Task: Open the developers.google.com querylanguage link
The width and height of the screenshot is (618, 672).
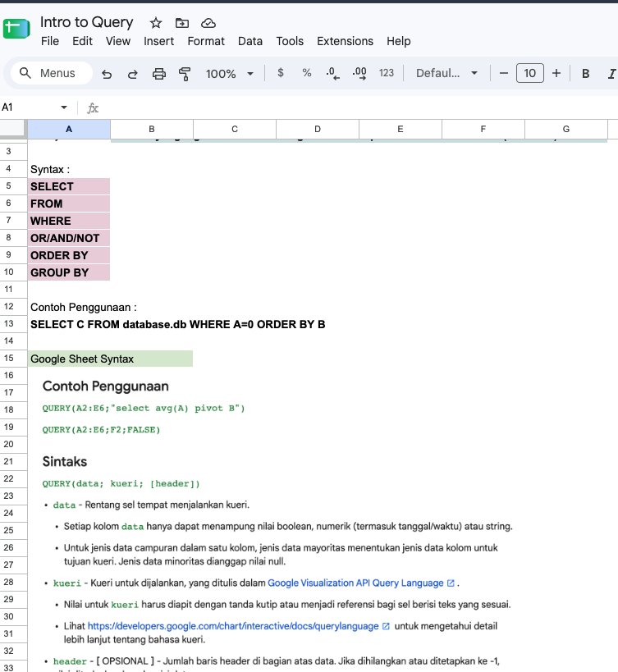Action: click(x=233, y=626)
